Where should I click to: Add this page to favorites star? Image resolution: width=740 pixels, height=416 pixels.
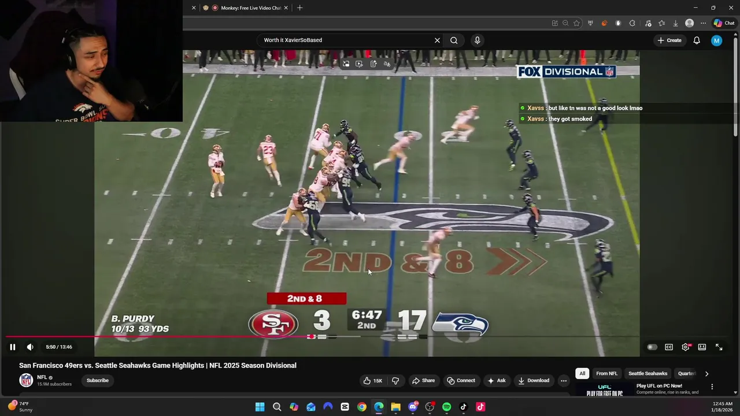click(576, 23)
